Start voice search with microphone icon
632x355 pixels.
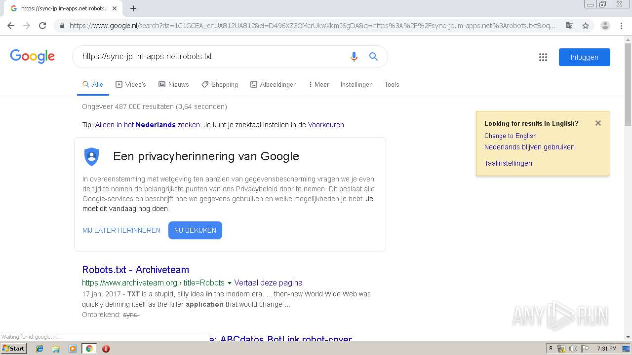(354, 57)
